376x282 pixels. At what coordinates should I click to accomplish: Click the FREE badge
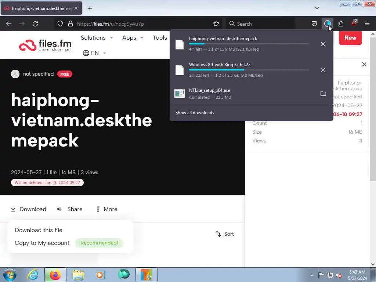tap(65, 74)
